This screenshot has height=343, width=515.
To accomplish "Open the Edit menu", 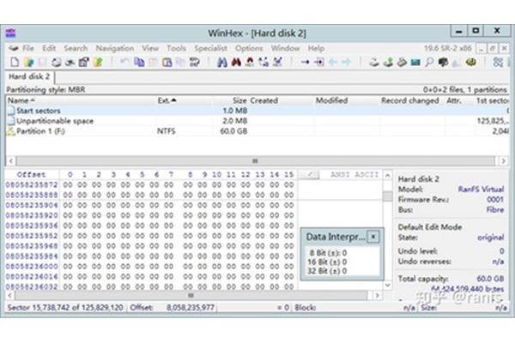I will 49,48.
